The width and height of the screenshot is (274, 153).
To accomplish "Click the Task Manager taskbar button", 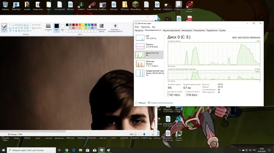I will (101, 150).
